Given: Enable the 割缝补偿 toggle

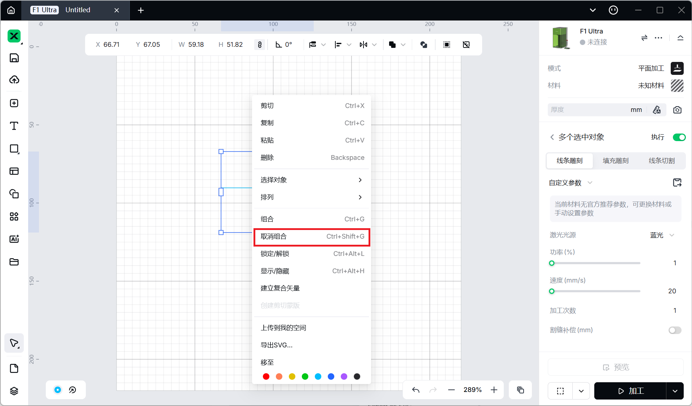Looking at the screenshot, I should 675,330.
